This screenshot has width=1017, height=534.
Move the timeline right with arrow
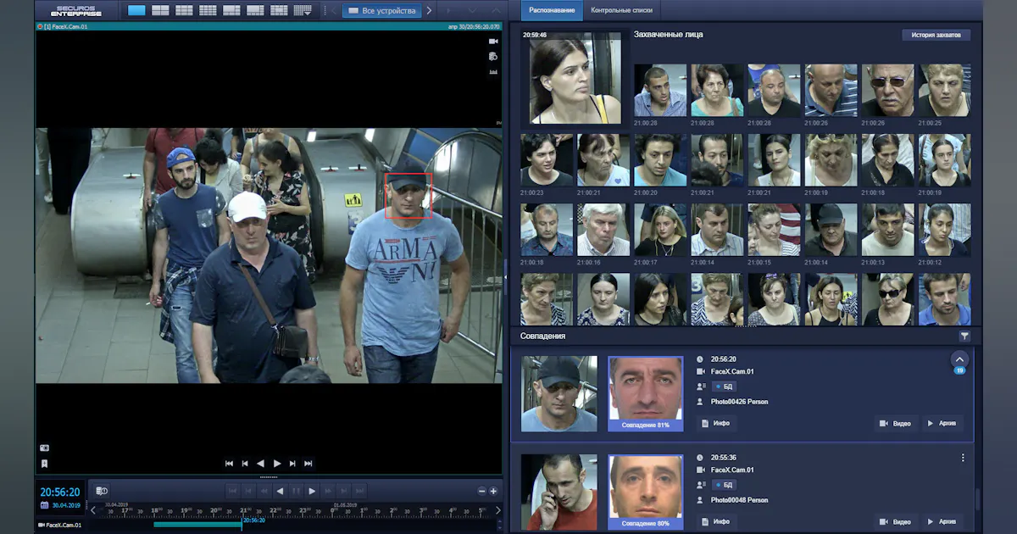pyautogui.click(x=497, y=510)
